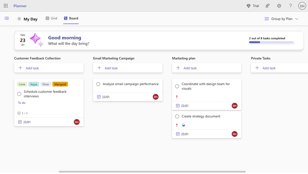This screenshot has width=308, height=174.
Task: Mark Schedule customer feedback interviews complete
Action: tap(19, 94)
